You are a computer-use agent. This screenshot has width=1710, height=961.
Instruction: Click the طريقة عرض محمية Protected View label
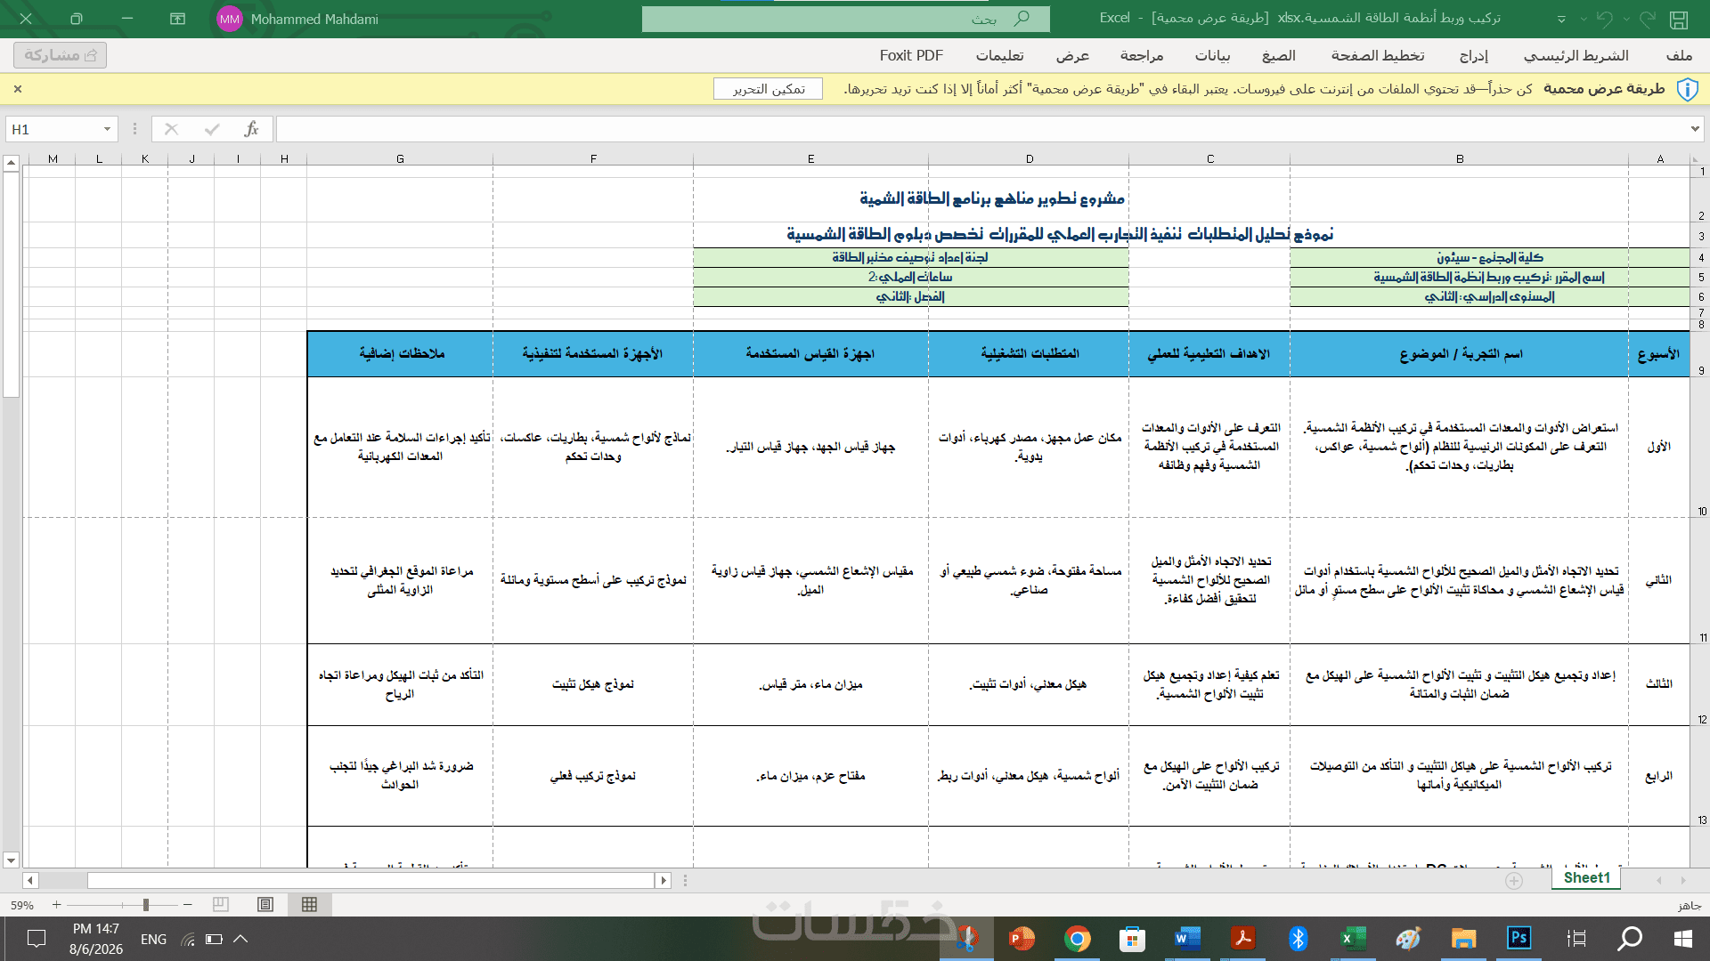tap(1604, 89)
